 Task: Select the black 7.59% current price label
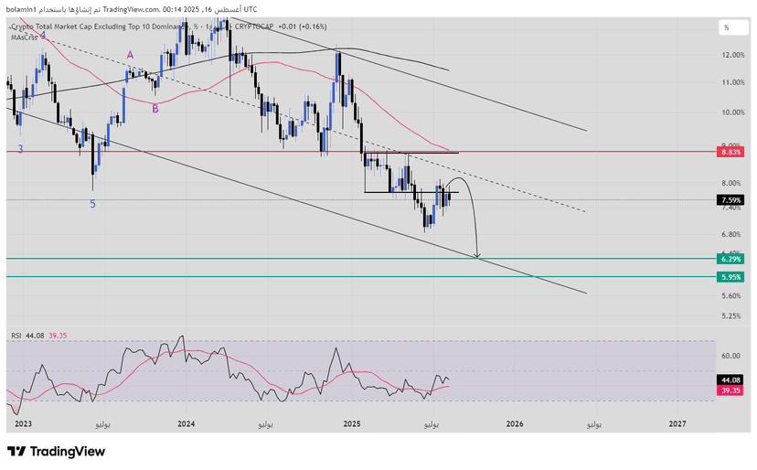[730, 200]
